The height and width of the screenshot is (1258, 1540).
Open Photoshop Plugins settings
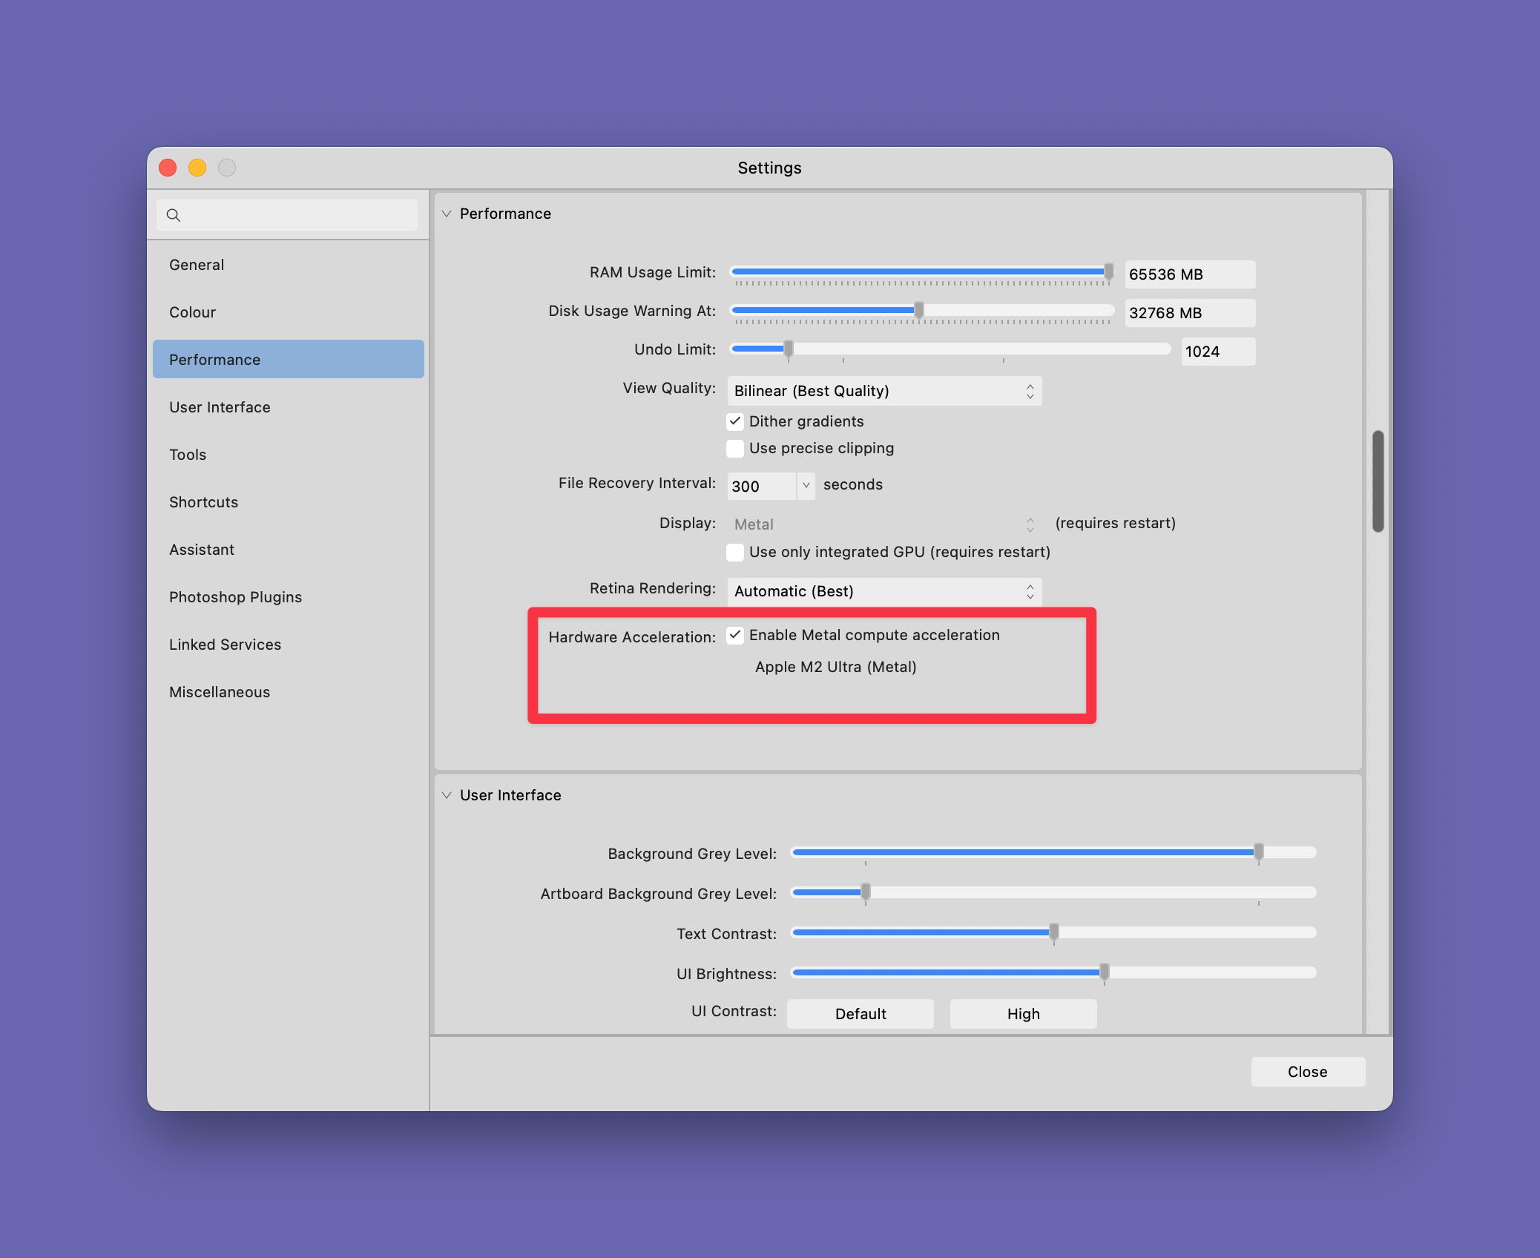coord(288,597)
